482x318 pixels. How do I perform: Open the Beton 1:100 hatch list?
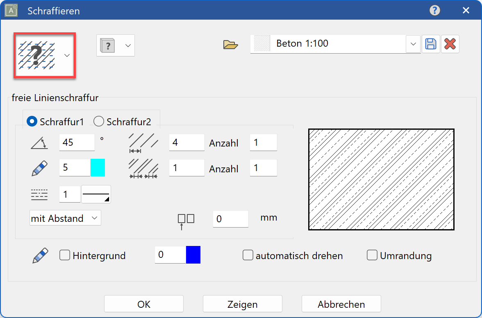point(413,44)
